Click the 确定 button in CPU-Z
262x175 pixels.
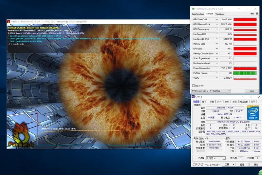[256, 165]
